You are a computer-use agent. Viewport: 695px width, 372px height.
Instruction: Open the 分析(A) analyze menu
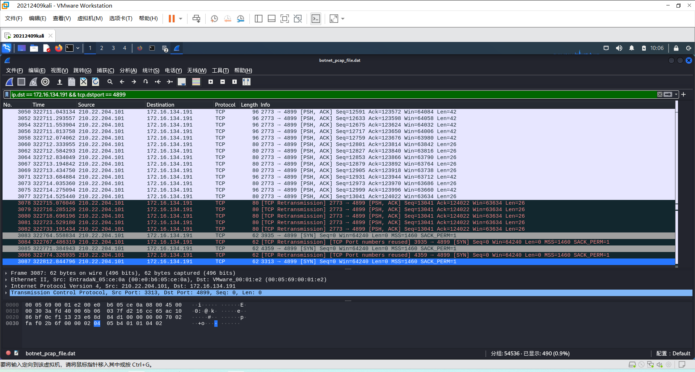pos(128,70)
